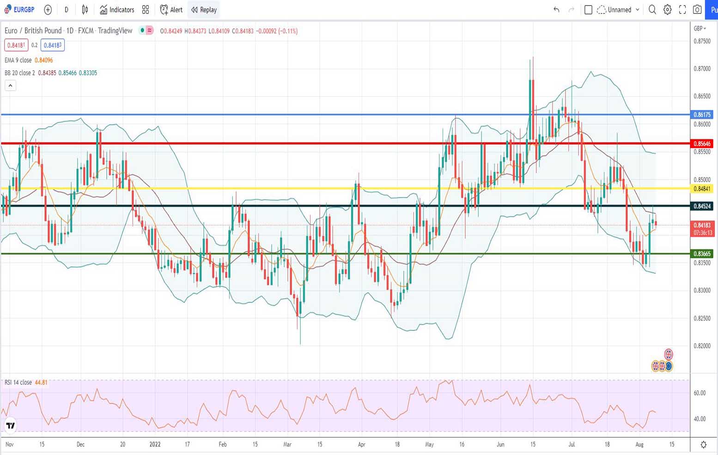Enter fullscreen mode
718x455 pixels.
(x=682, y=10)
